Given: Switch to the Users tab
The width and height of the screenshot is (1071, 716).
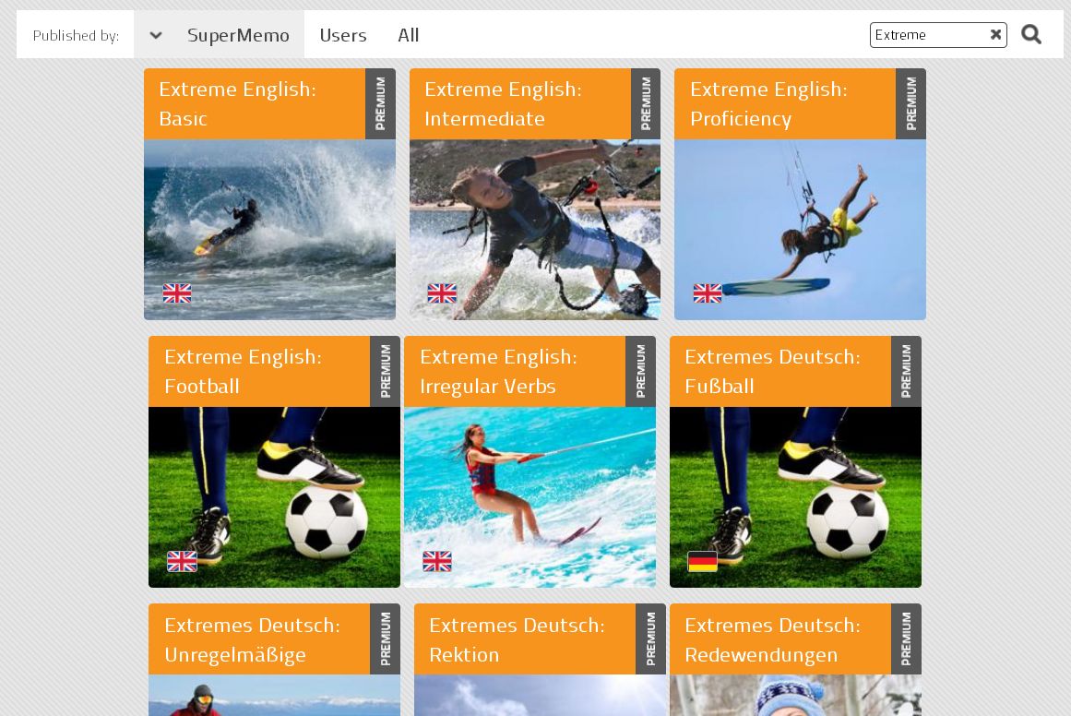Looking at the screenshot, I should click(343, 35).
